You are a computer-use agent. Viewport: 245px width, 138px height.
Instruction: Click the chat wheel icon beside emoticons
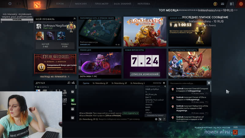point(160,119)
